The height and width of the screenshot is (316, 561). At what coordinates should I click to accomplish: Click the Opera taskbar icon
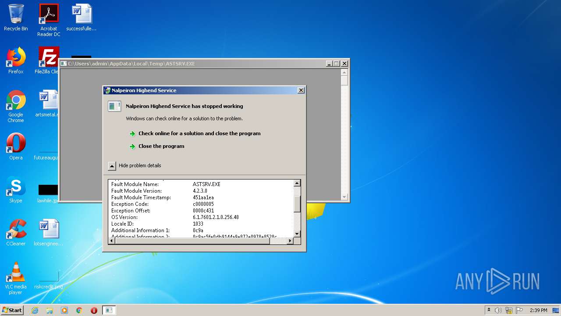(x=94, y=310)
